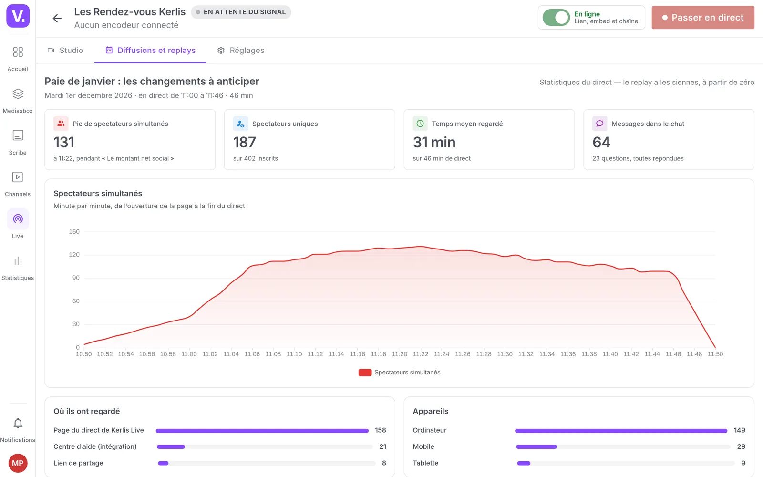Click 'Aucun encodeur connecté' subtitle
763x477 pixels.
126,25
